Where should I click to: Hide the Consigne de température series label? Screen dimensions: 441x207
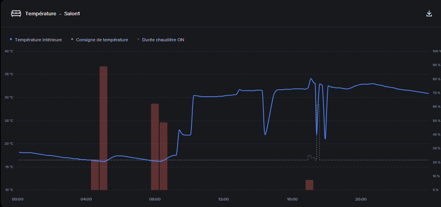pos(102,40)
